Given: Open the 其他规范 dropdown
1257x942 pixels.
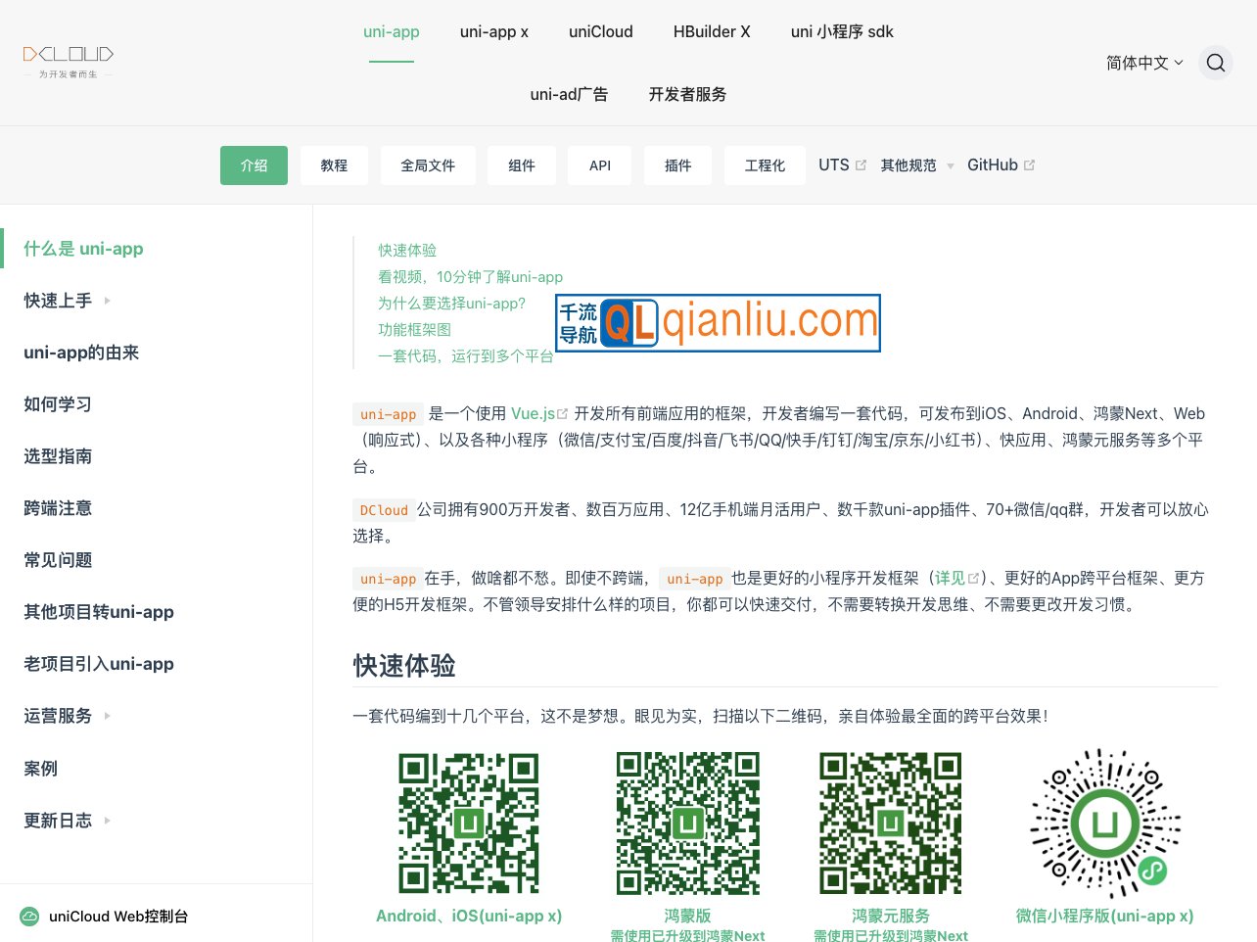Looking at the screenshot, I should (915, 165).
